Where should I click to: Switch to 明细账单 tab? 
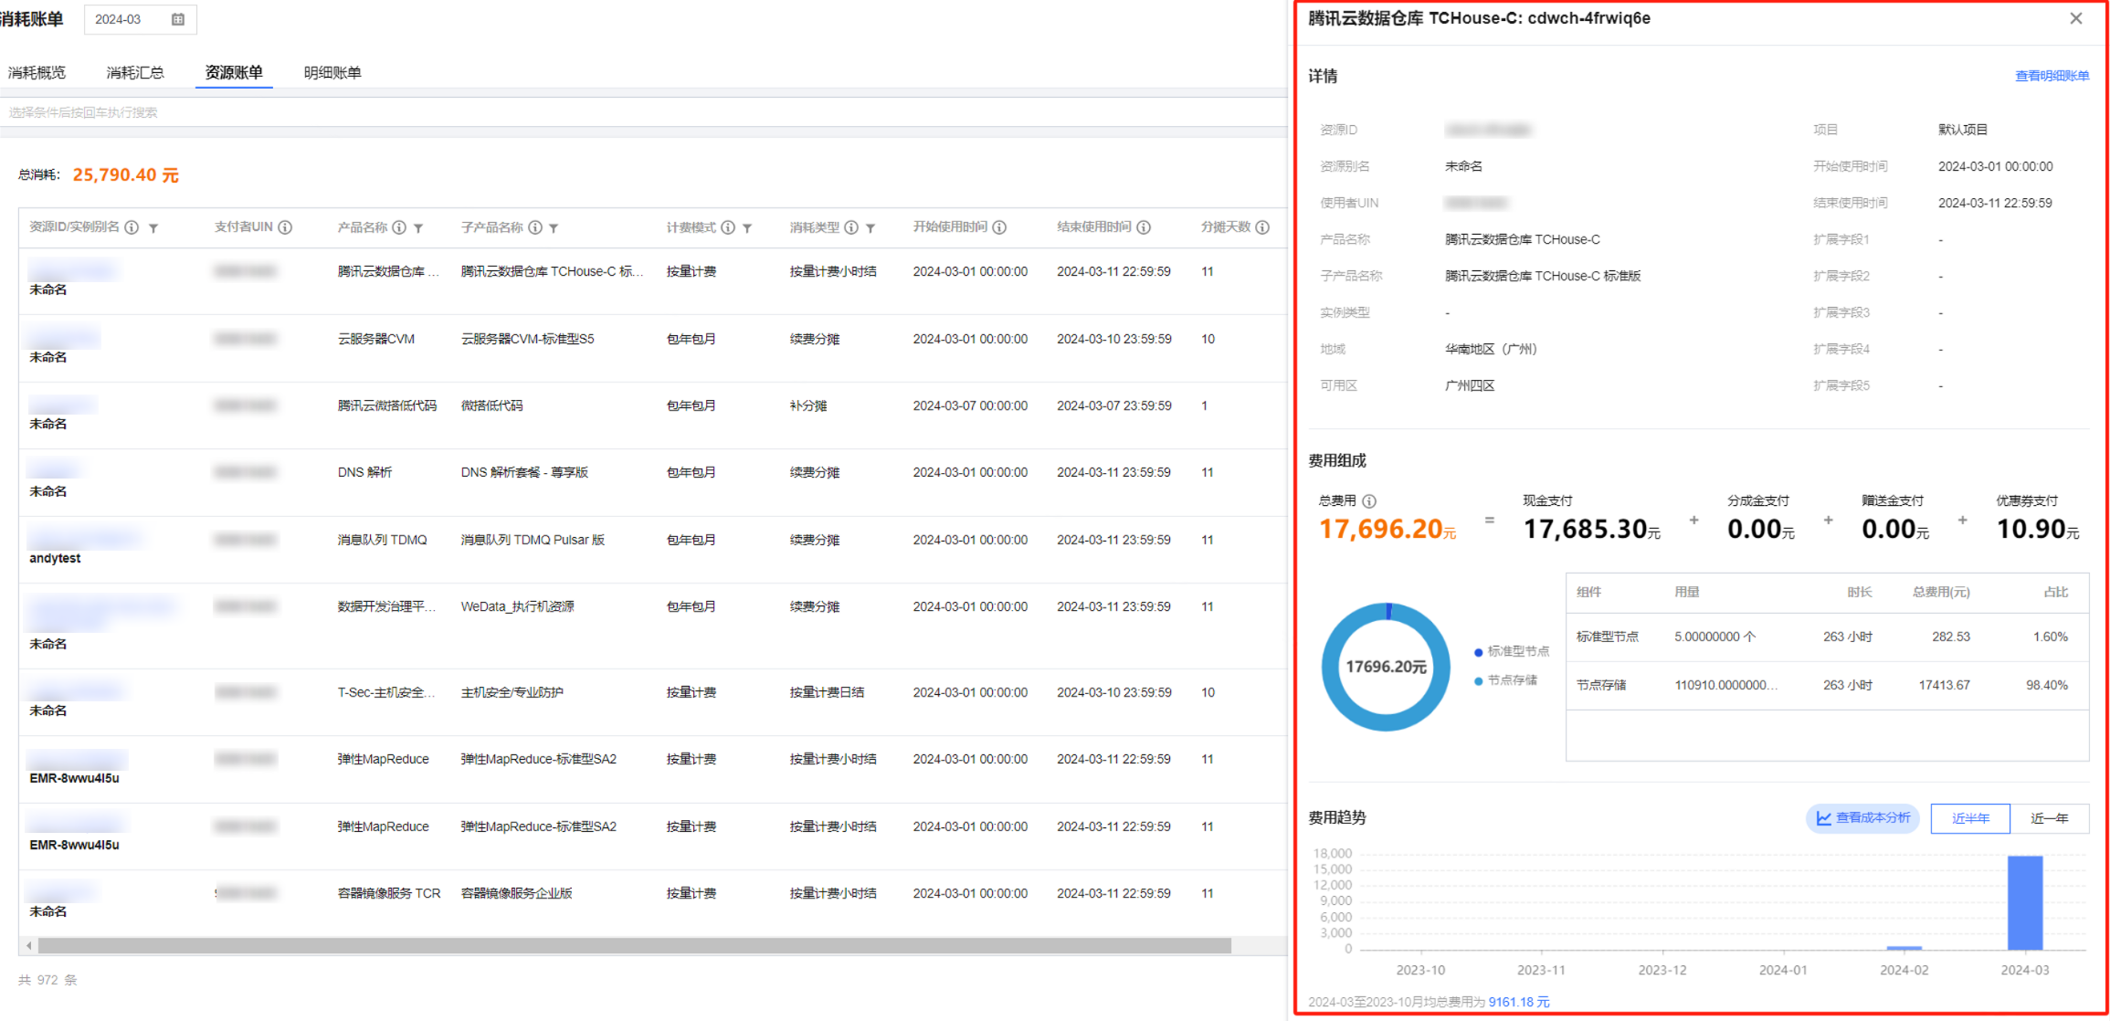[332, 73]
